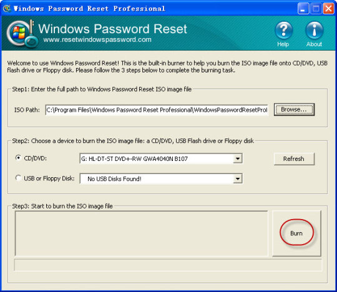Close the Windows Password Reset window

(328, 9)
